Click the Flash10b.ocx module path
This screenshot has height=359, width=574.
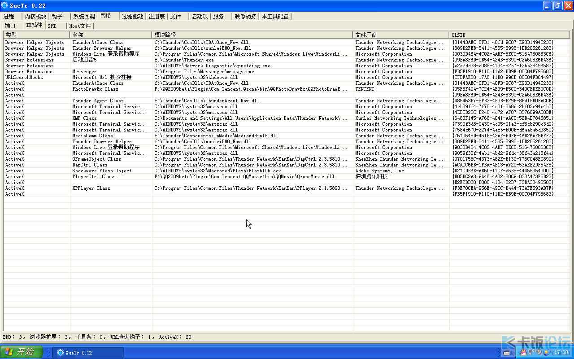click(x=218, y=171)
